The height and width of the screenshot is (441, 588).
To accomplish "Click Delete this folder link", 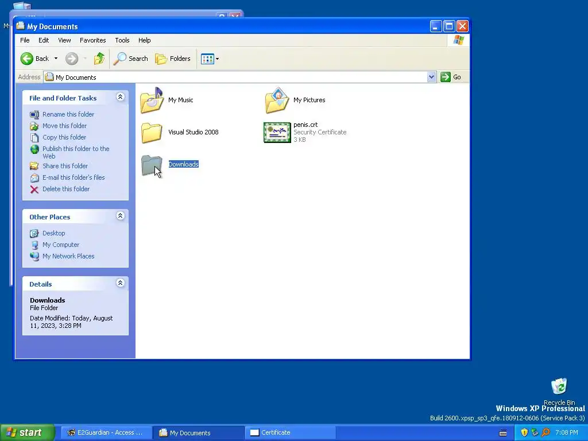I will pos(66,189).
